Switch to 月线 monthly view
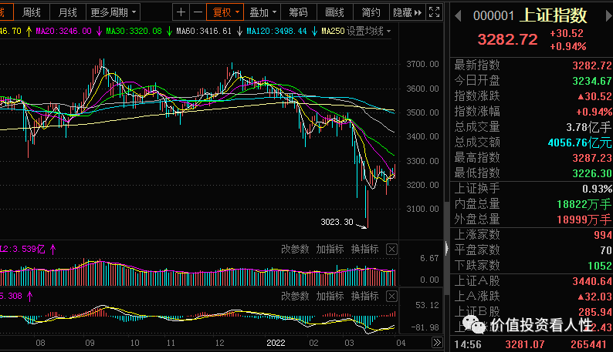Screen dimensions: 613x352 [x=67, y=12]
